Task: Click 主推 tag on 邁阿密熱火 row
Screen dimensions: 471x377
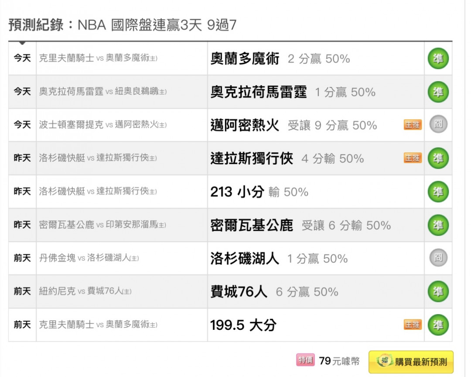Action: [413, 125]
